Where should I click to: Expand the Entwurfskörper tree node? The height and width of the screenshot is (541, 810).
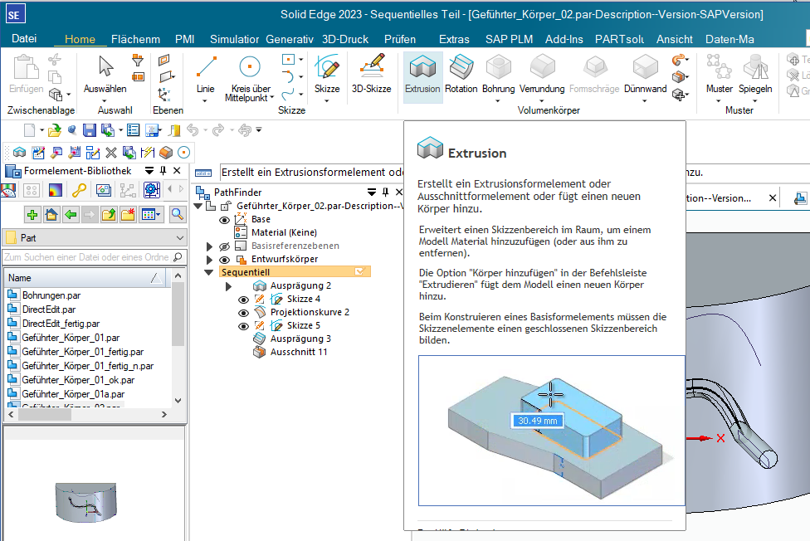(x=209, y=260)
